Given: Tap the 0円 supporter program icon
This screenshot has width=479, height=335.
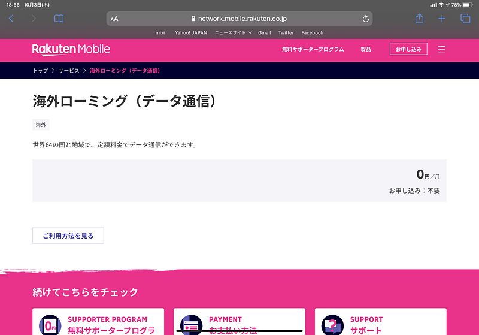Looking at the screenshot, I should pos(50,325).
